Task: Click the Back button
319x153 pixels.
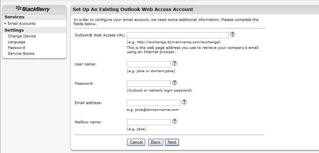Action: coord(155,142)
